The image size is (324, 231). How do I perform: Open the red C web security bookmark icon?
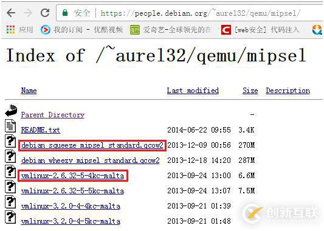pyautogui.click(x=226, y=30)
